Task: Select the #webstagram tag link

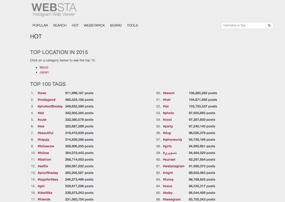Action: tap(174, 166)
